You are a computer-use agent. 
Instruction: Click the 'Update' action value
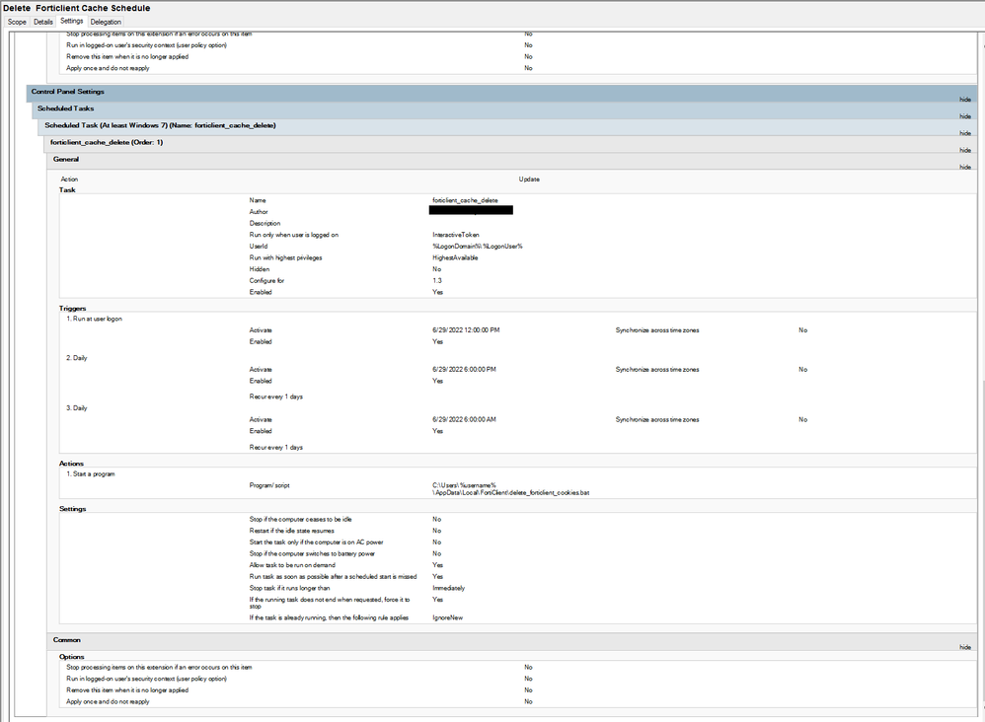[x=529, y=180]
